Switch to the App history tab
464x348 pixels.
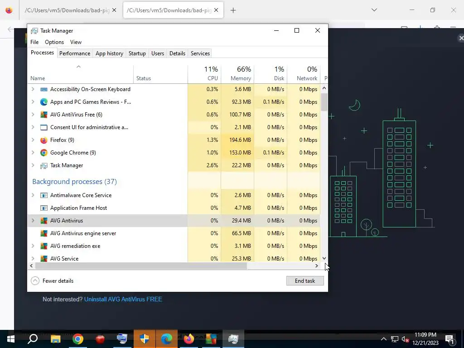pyautogui.click(x=109, y=53)
